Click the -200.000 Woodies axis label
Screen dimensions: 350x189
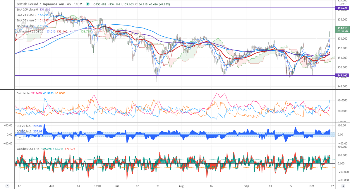tap(343, 172)
